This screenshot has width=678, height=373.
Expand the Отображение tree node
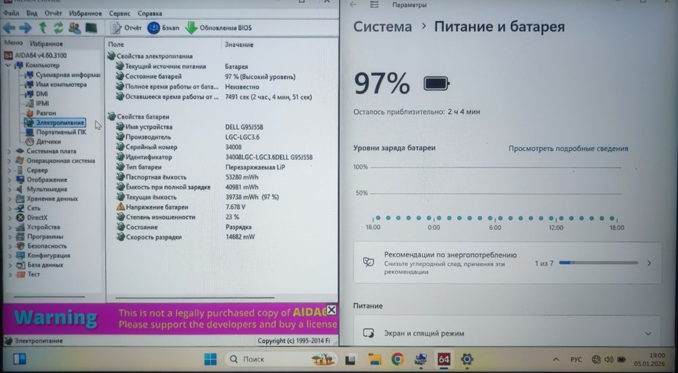click(x=9, y=179)
